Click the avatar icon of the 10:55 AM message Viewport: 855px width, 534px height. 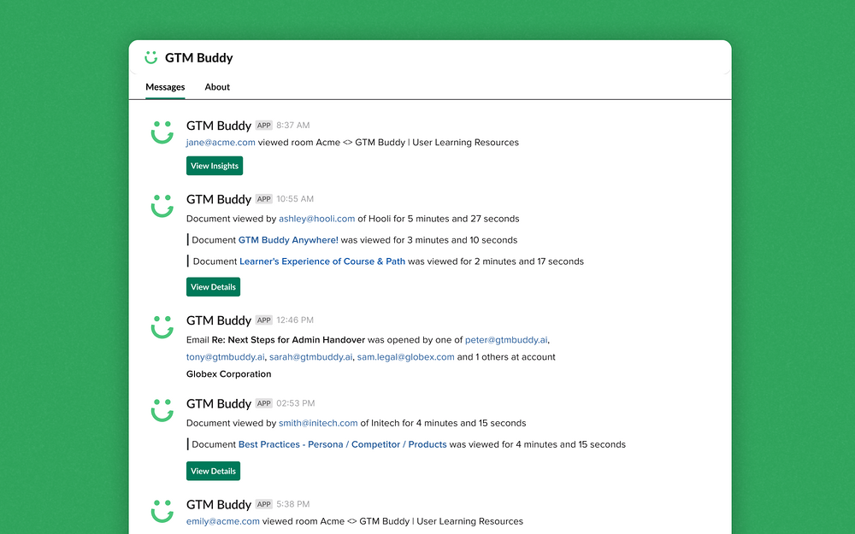162,206
